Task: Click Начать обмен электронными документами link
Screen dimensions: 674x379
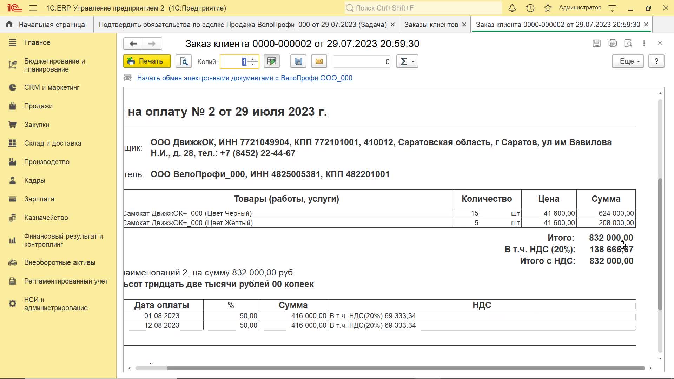Action: click(x=245, y=78)
